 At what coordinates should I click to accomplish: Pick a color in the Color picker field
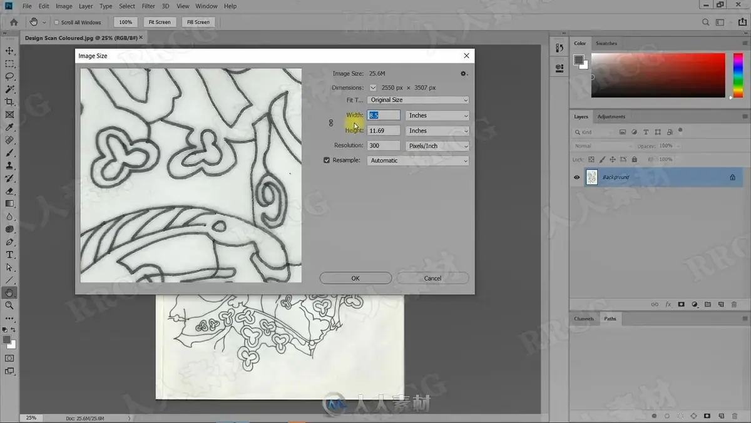click(658, 75)
